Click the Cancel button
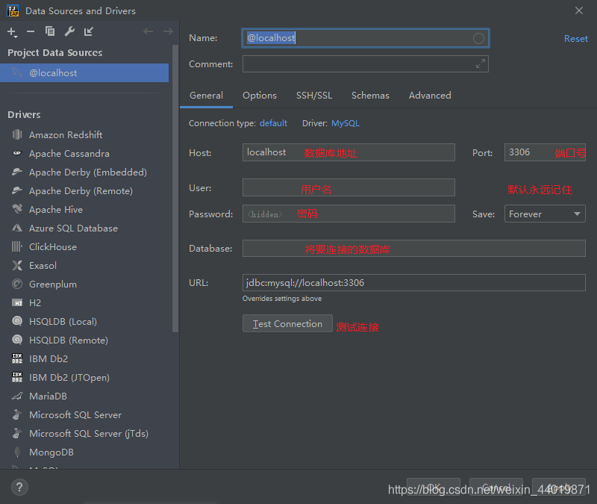597x504 pixels. click(496, 488)
